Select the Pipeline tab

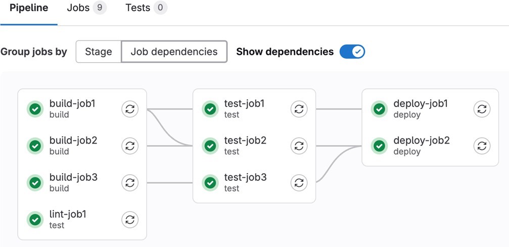[29, 8]
